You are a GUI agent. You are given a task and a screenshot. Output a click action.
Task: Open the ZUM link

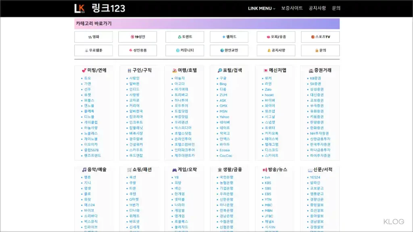coord(223,95)
